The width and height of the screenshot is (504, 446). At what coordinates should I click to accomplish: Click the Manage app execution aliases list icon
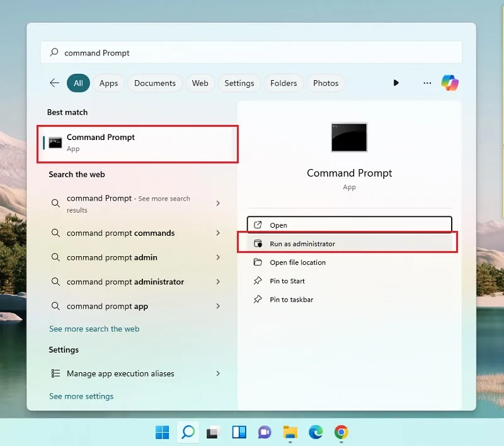pyautogui.click(x=55, y=373)
